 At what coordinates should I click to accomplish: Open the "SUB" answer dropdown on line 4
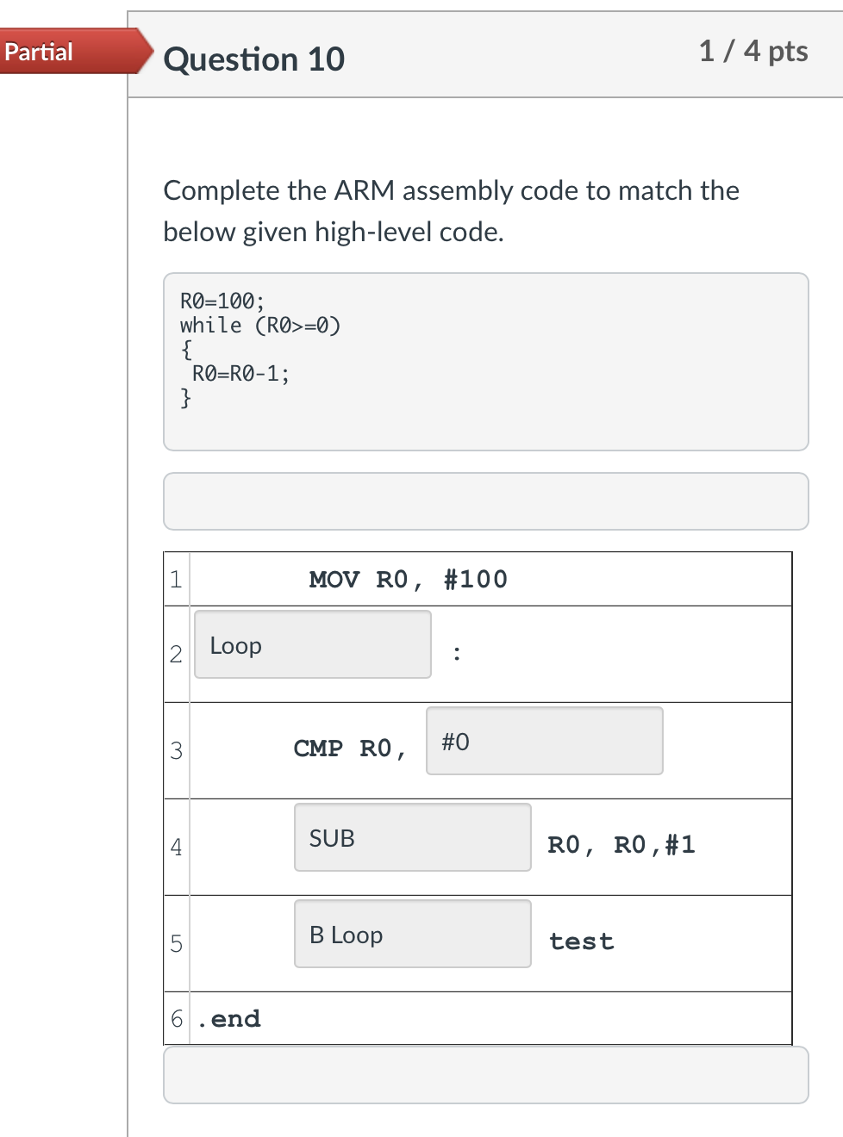412,836
